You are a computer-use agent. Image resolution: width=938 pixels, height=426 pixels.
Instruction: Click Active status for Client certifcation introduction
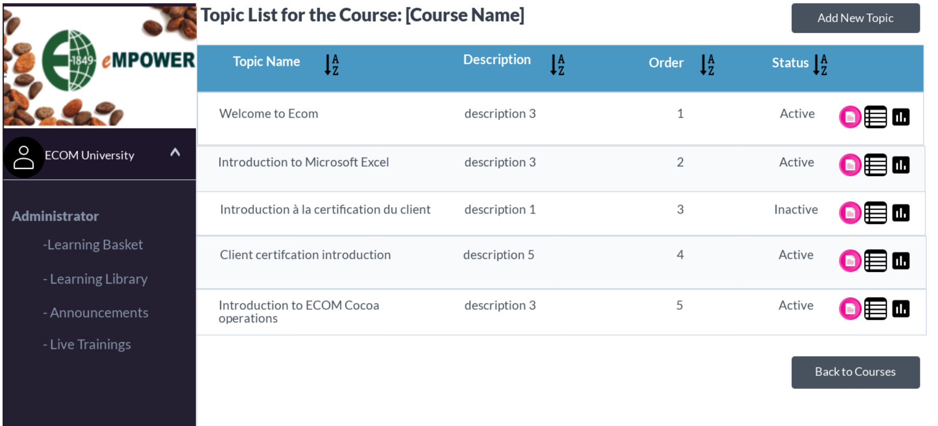[x=796, y=255]
